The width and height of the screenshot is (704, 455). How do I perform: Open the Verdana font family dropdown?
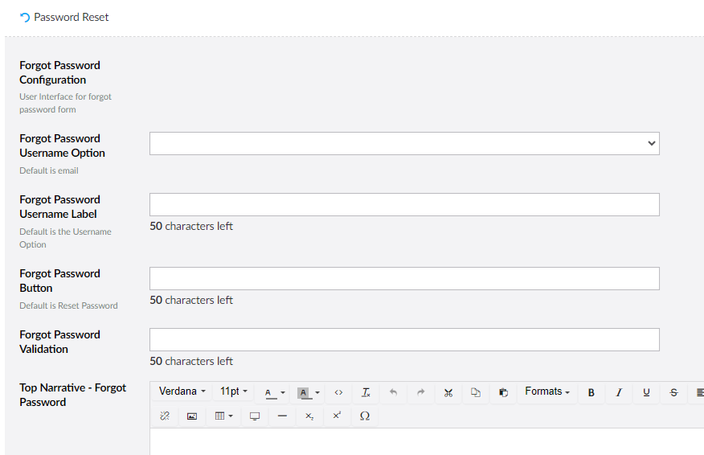182,391
